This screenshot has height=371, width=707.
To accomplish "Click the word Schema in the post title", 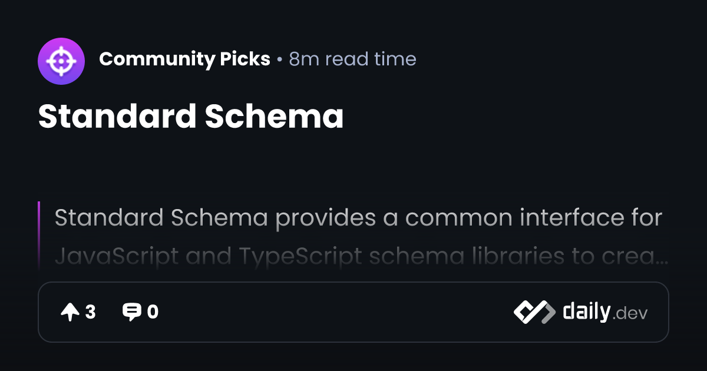I will click(274, 117).
